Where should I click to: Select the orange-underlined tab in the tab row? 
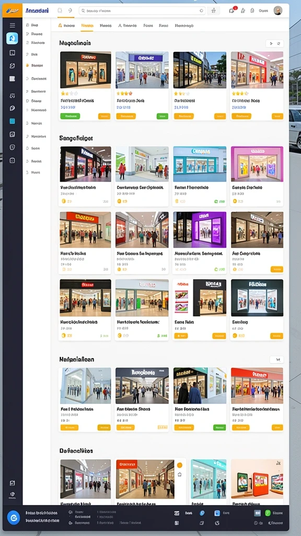87,26
